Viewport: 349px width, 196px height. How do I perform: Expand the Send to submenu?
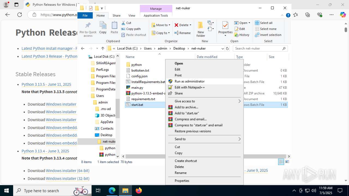coord(204,139)
